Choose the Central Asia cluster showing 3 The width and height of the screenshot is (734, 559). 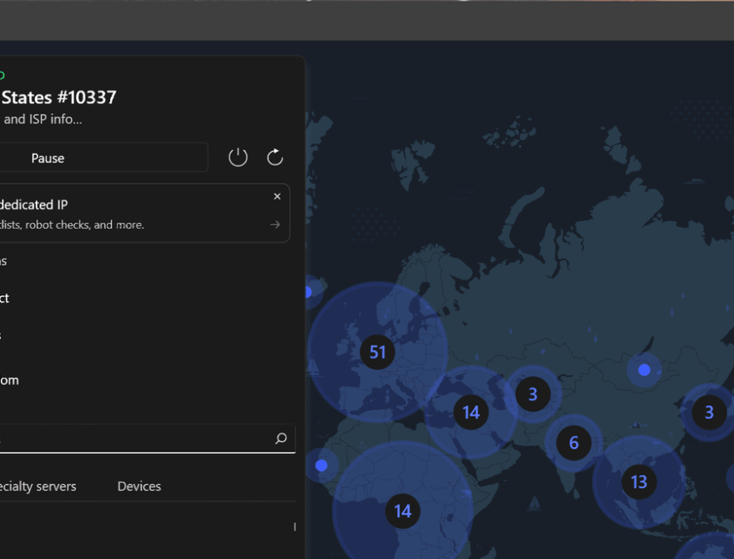(533, 394)
